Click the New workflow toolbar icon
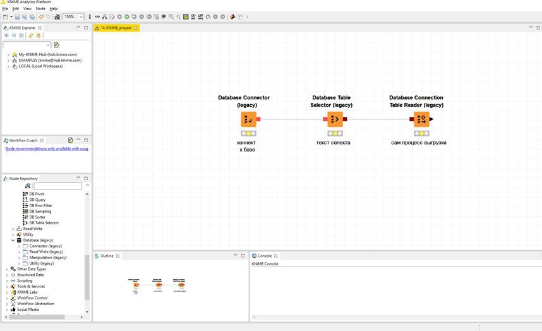 pos(6,16)
